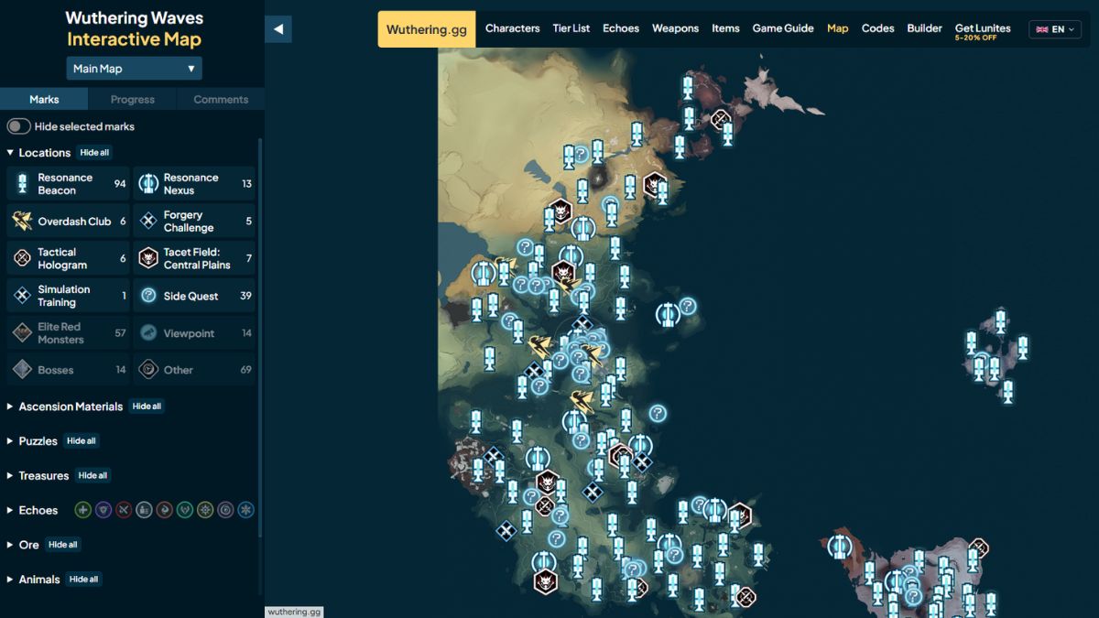Select the red swirl Echo filter icon
1099x618 pixels.
coord(164,510)
